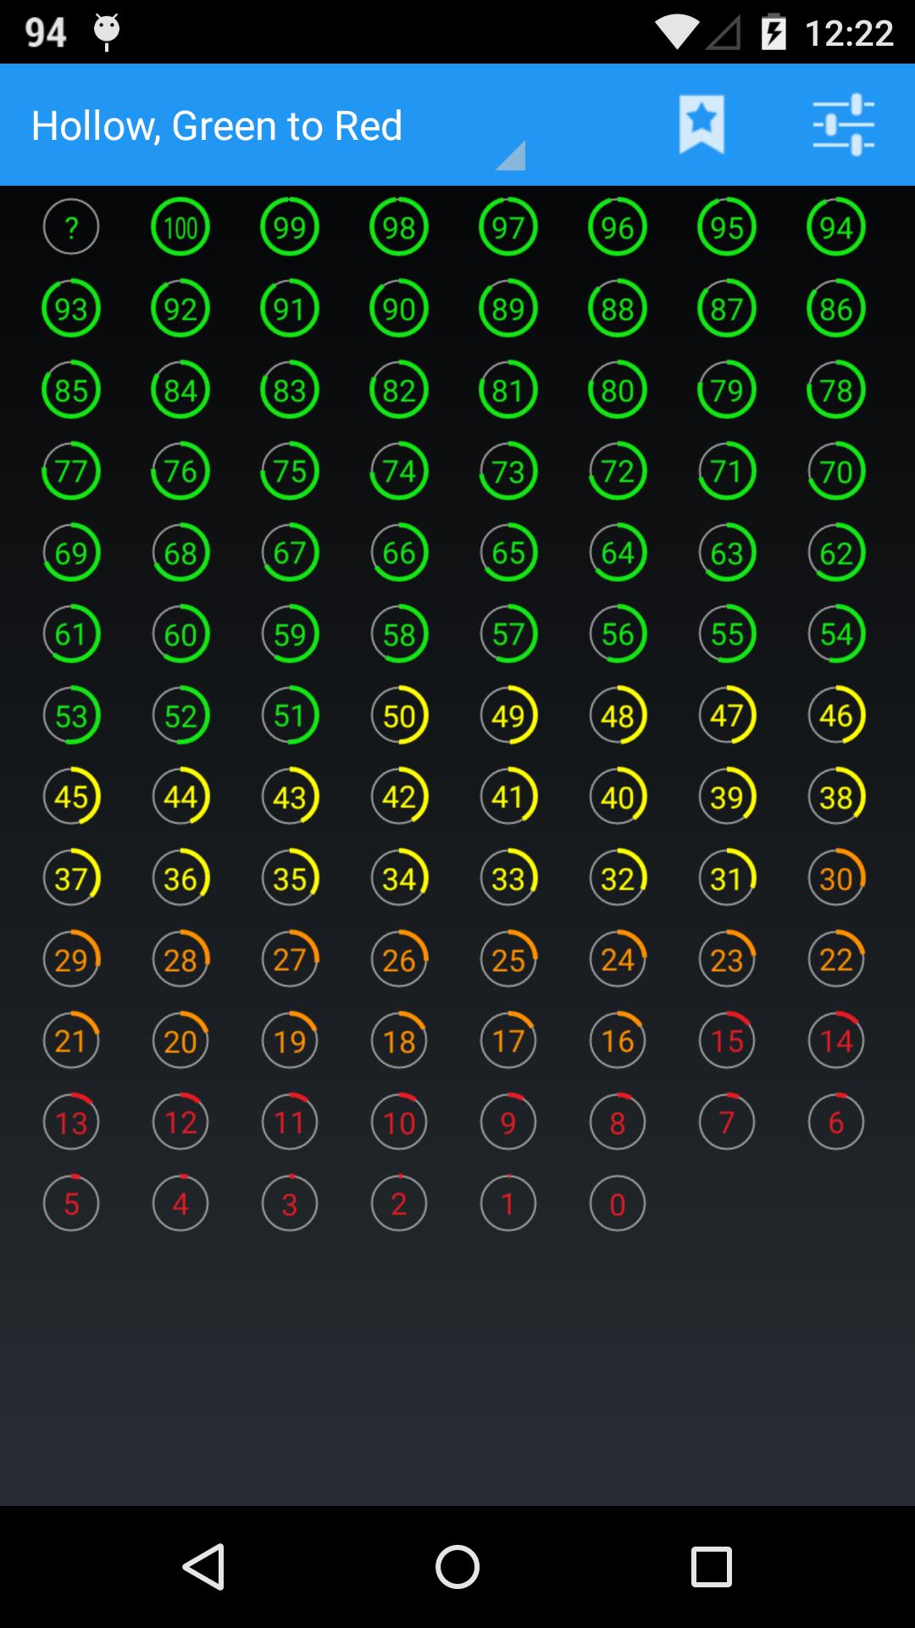
Task: Open the settings sliders icon
Action: tap(843, 125)
